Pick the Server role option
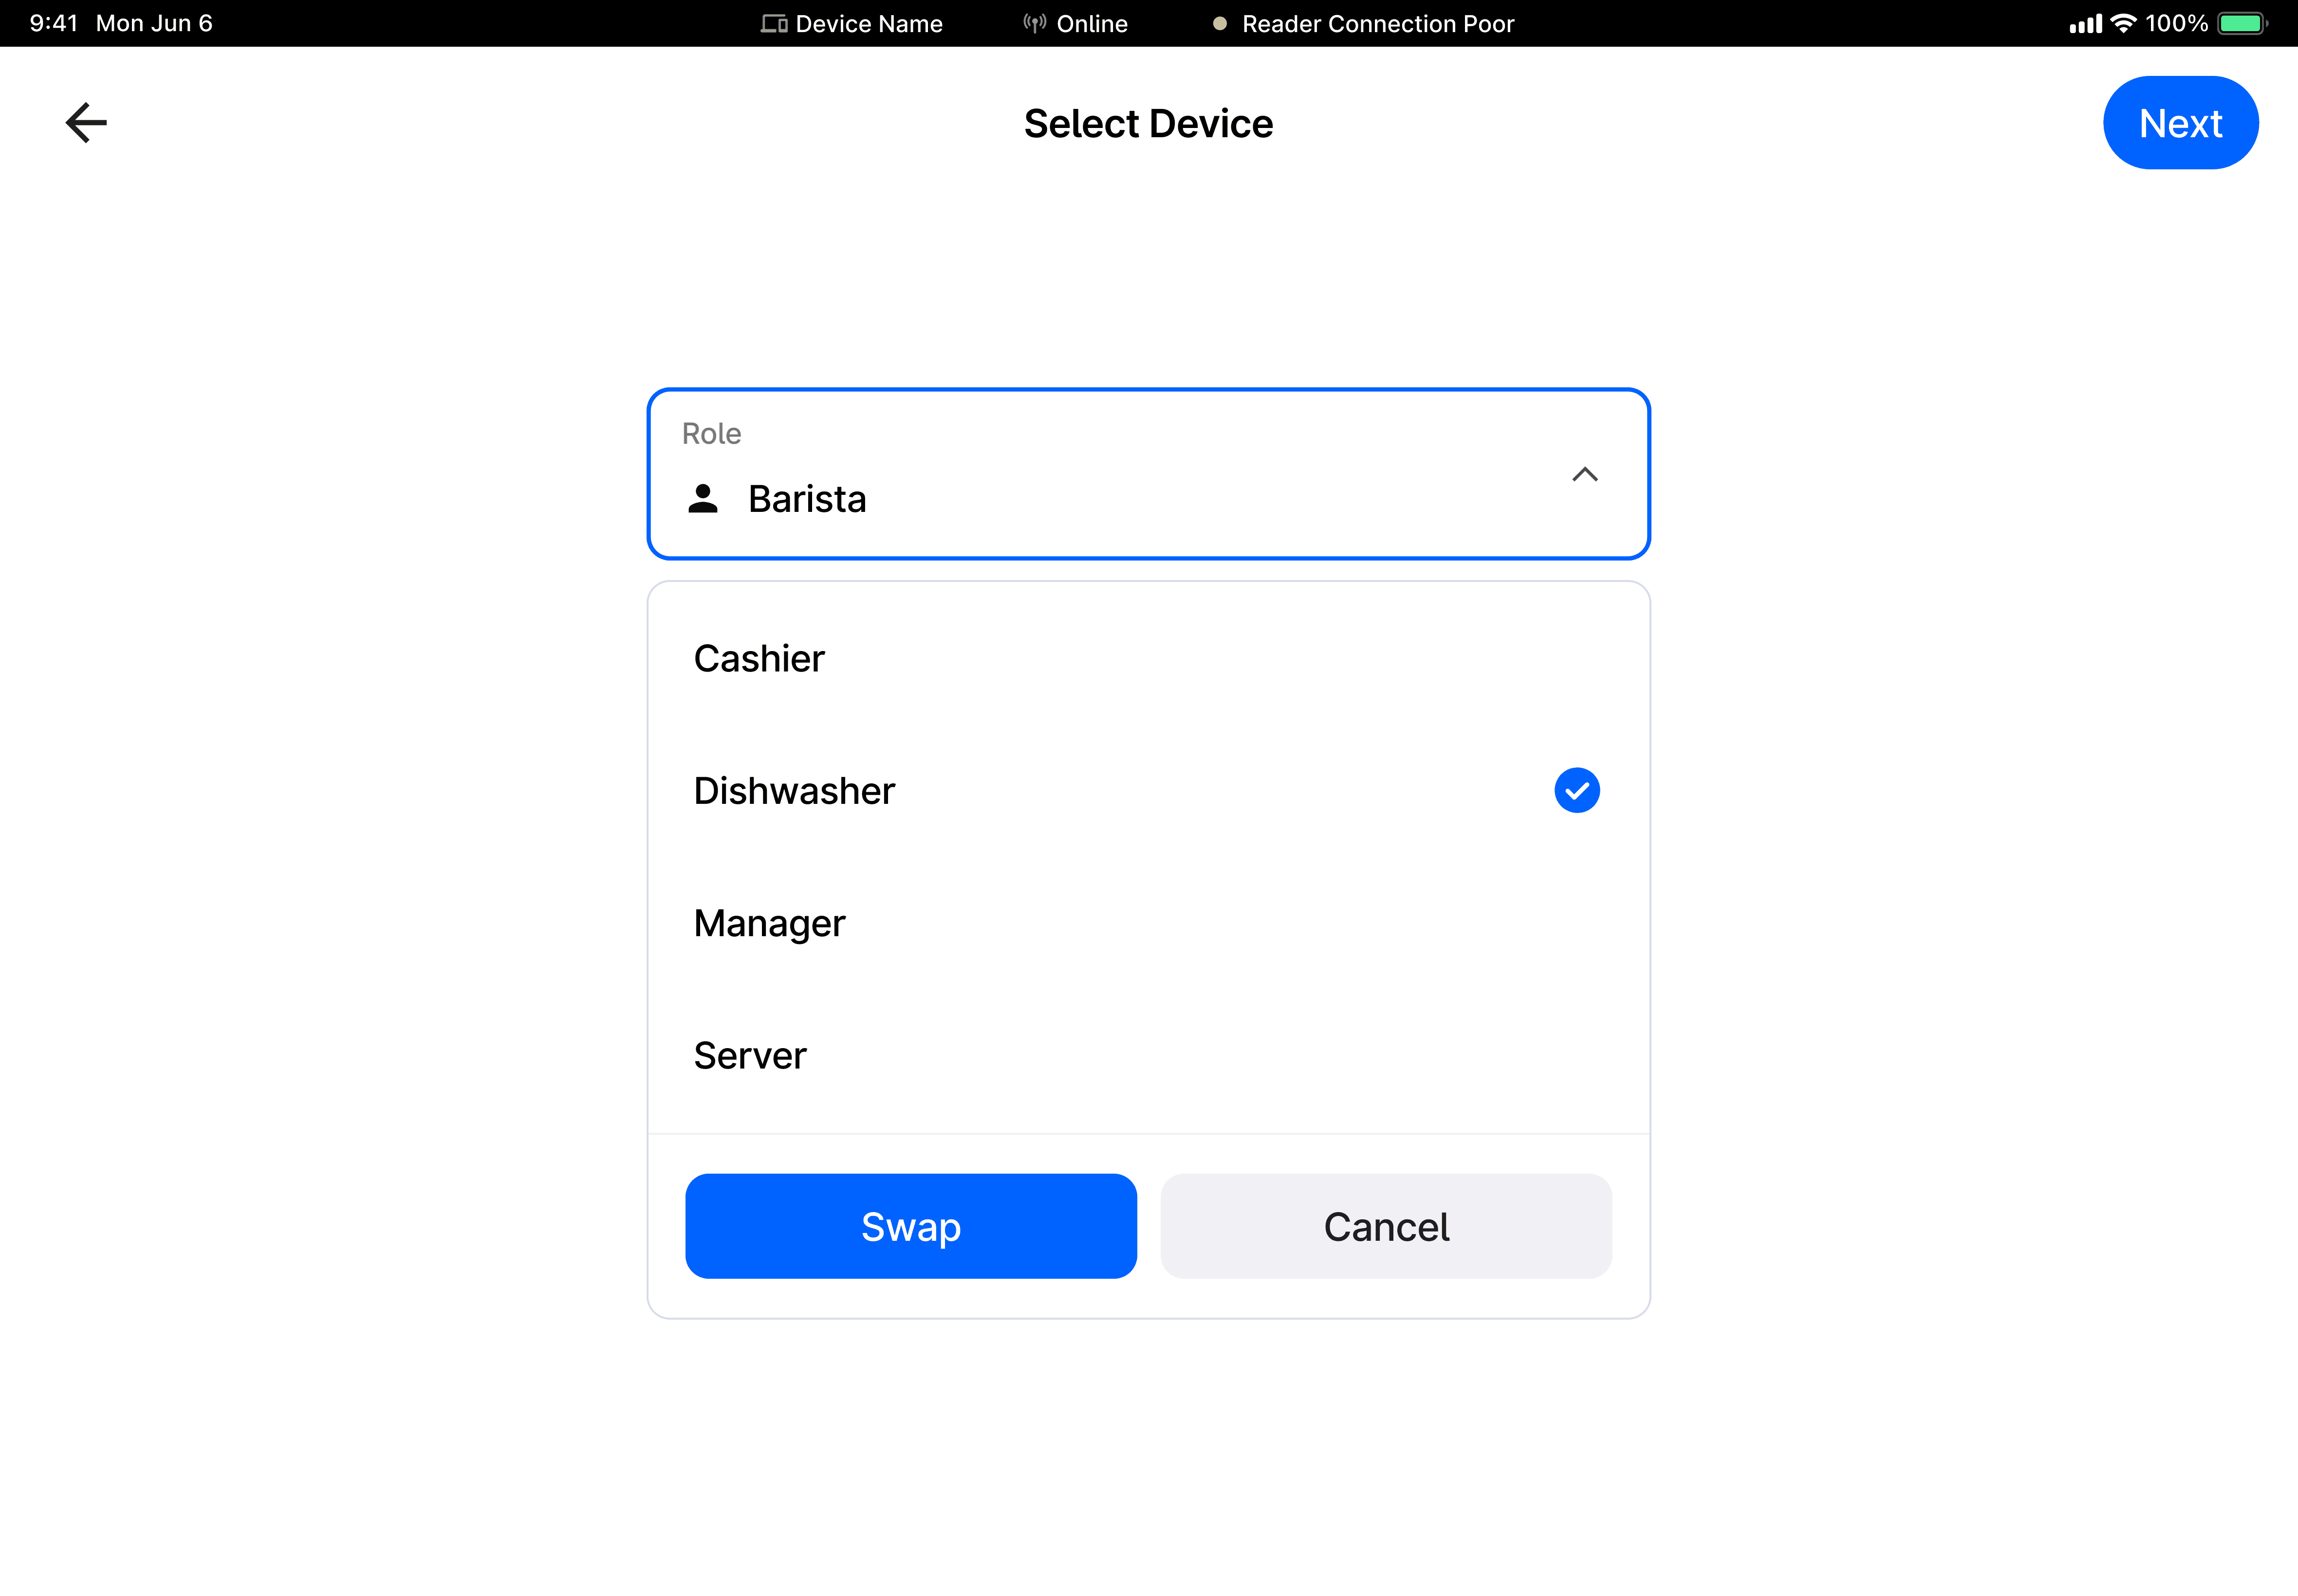Viewport: 2298px width, 1596px height. pyautogui.click(x=1149, y=1055)
